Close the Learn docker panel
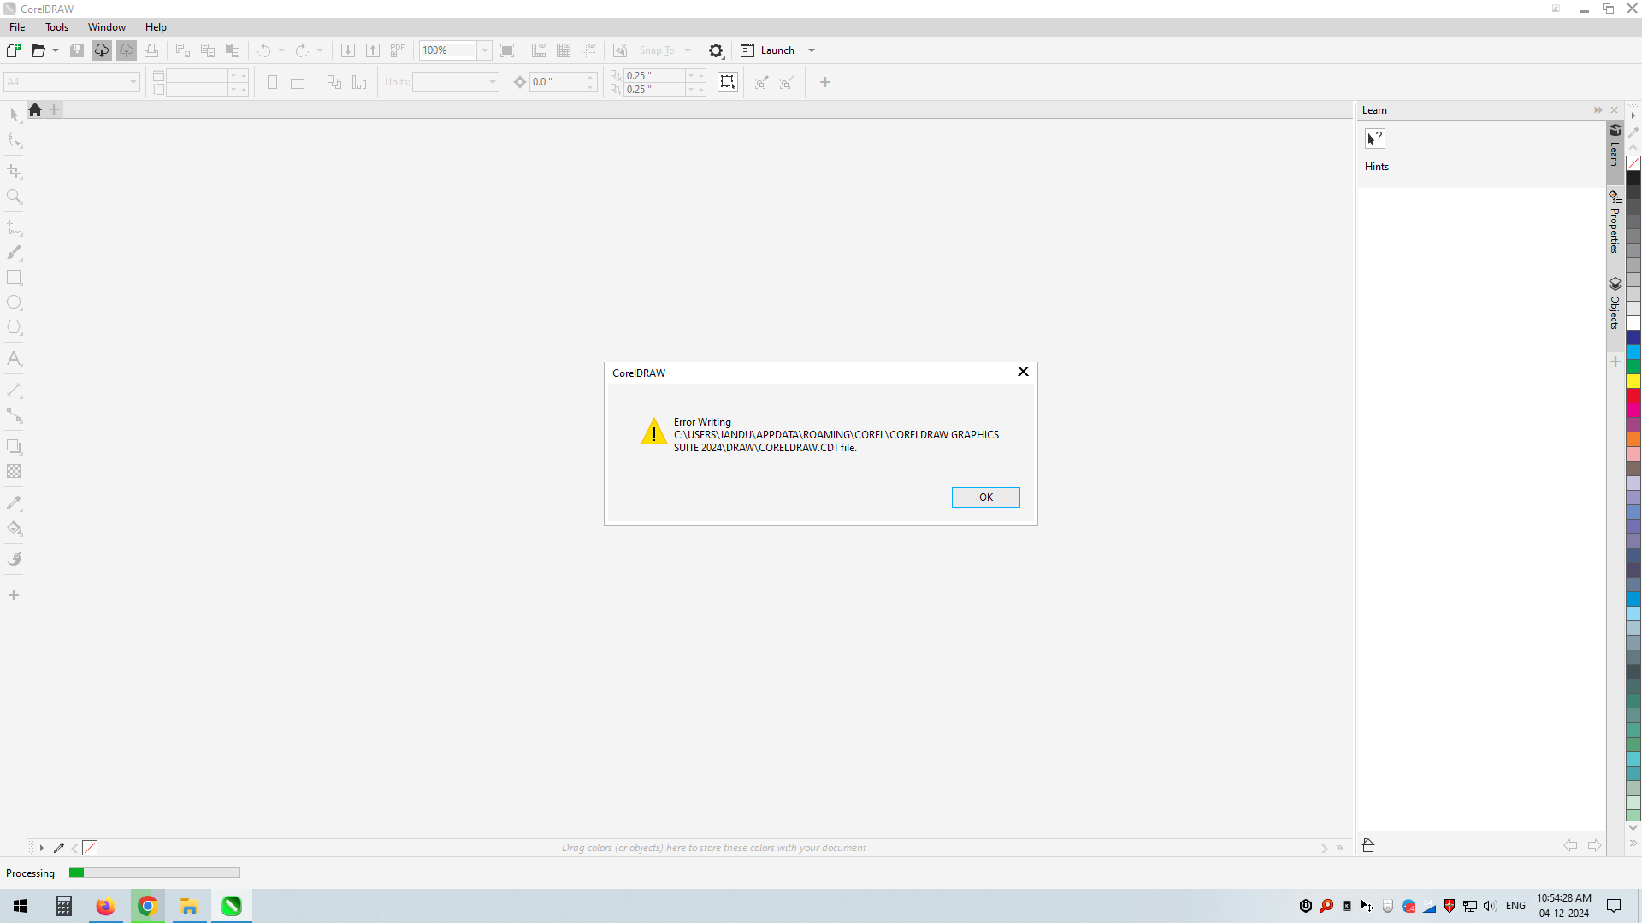1642x923 pixels. click(1615, 110)
